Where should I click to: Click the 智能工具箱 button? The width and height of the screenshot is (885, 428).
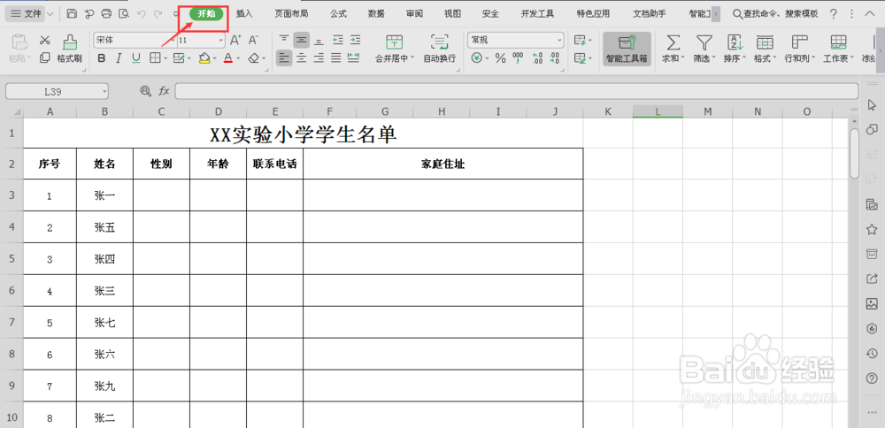(627, 49)
